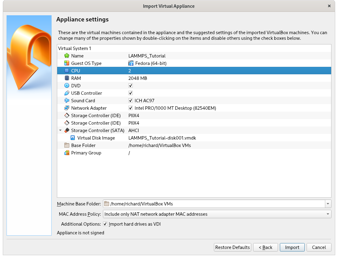
Task: Open the Machine Base Folder dropdown arrow
Action: pyautogui.click(x=328, y=204)
